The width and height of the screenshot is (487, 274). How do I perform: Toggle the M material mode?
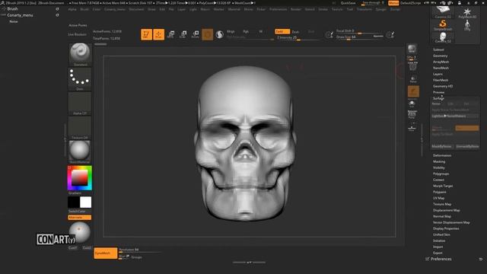pyautogui.click(x=261, y=31)
